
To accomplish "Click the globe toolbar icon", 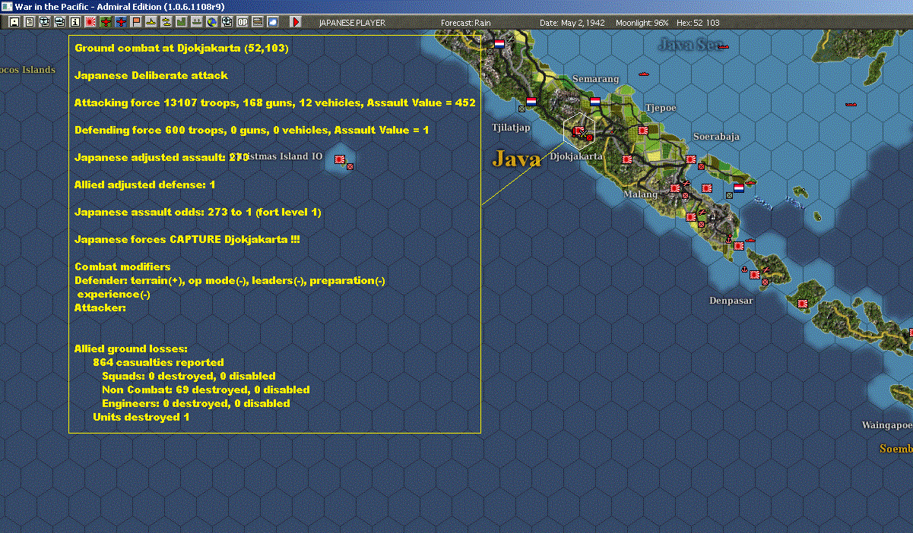I will pyautogui.click(x=211, y=22).
